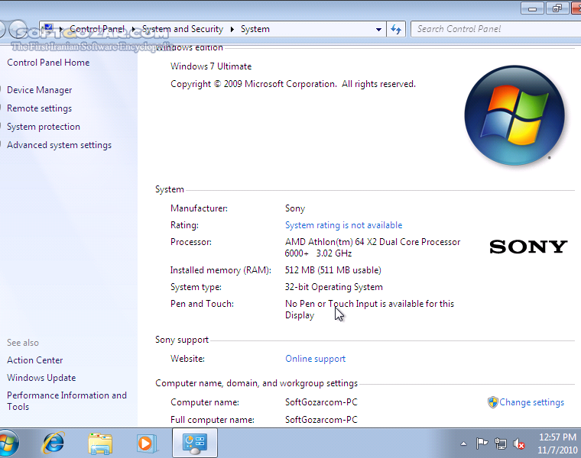The image size is (581, 458).
Task: Expand arrow before Control Panel breadcrumb
Action: (x=60, y=29)
